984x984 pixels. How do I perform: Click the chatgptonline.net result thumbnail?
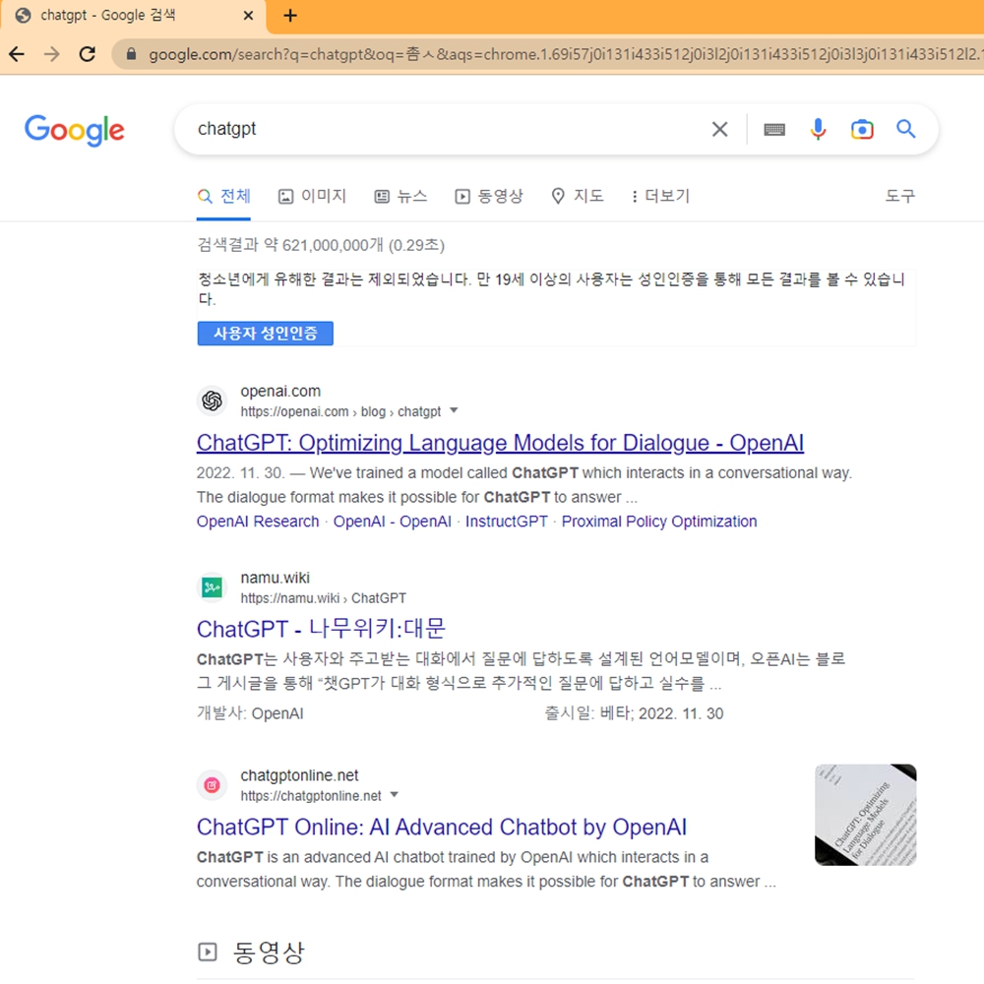(865, 815)
